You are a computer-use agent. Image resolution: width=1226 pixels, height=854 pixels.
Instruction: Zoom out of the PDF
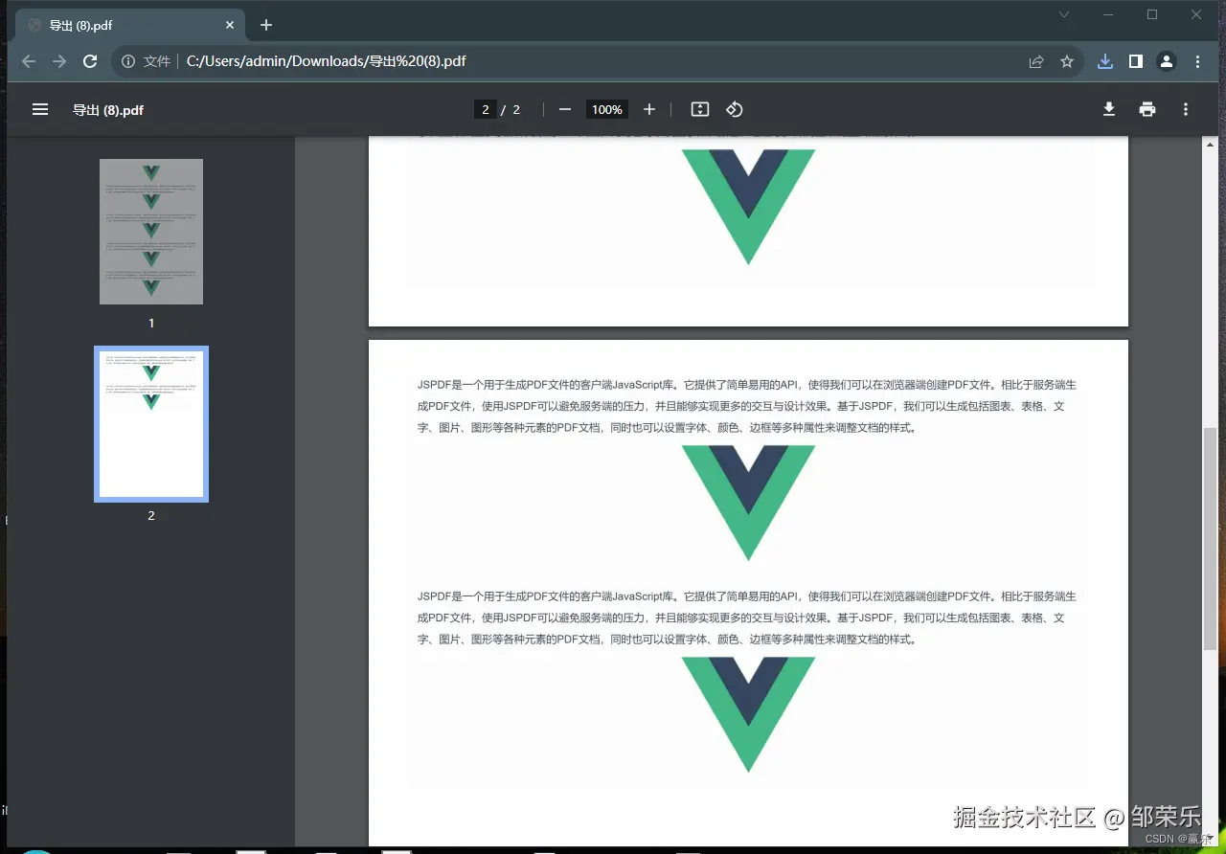click(565, 109)
